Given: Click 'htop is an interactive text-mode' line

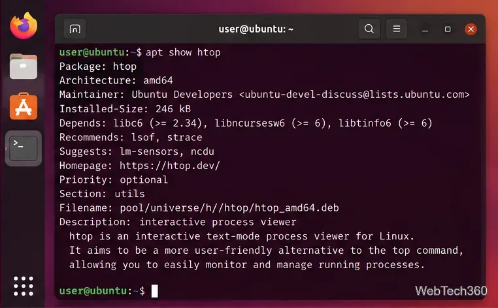Looking at the screenshot, I should click(242, 236).
